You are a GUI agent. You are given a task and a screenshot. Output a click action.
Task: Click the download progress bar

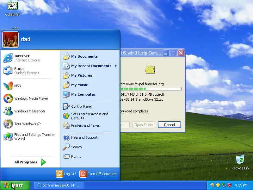pyautogui.click(x=151, y=89)
